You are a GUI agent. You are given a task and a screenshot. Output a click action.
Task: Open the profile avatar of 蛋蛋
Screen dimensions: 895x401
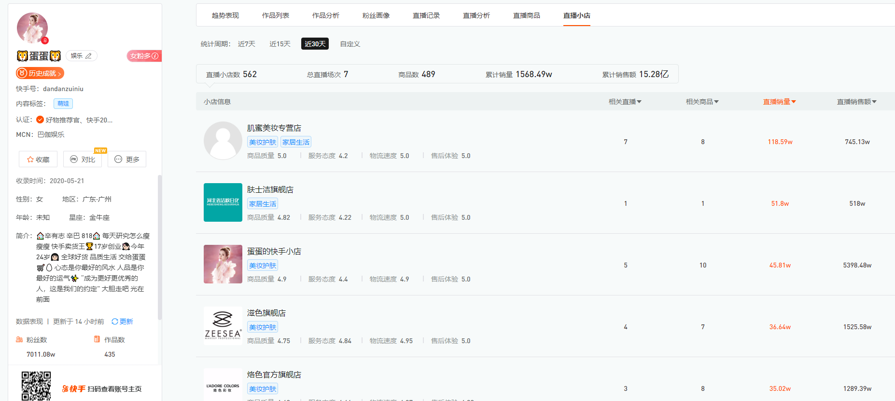(32, 28)
